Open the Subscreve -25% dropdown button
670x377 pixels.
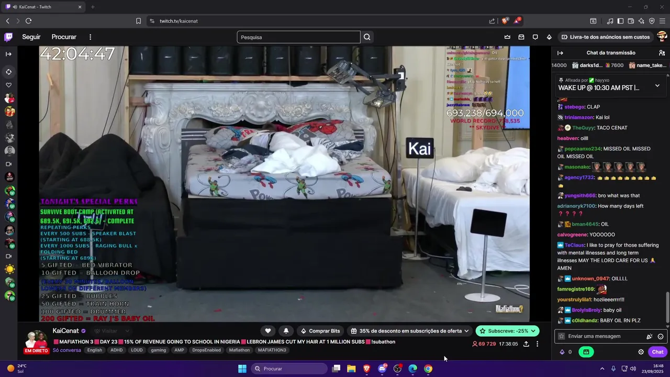tap(507, 331)
